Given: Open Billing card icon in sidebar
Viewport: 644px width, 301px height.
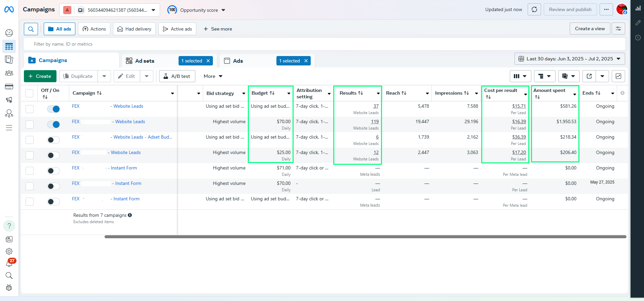Looking at the screenshot, I should [x=9, y=87].
